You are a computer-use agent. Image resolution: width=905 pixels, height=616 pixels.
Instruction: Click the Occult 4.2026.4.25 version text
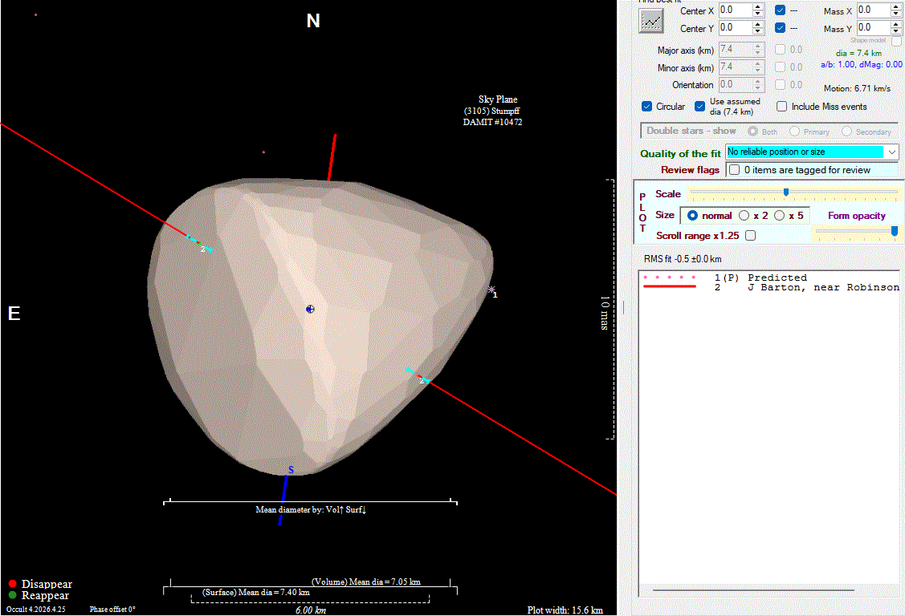click(36, 610)
